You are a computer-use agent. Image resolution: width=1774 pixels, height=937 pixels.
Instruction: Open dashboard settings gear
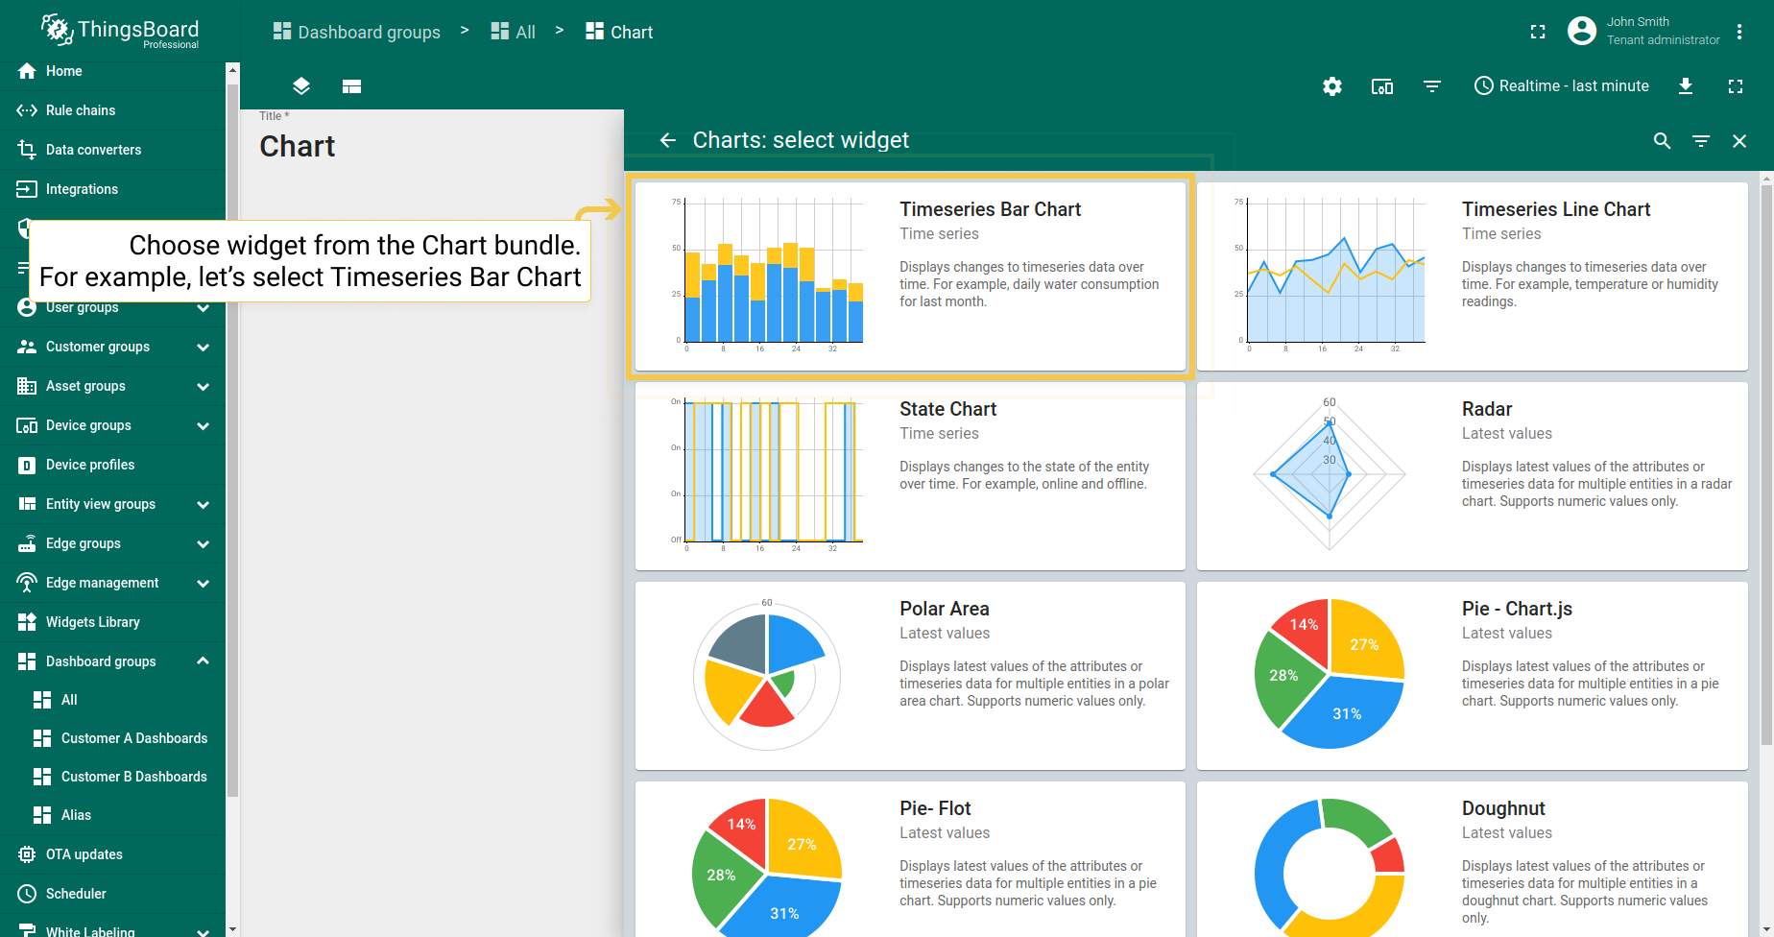point(1332,86)
